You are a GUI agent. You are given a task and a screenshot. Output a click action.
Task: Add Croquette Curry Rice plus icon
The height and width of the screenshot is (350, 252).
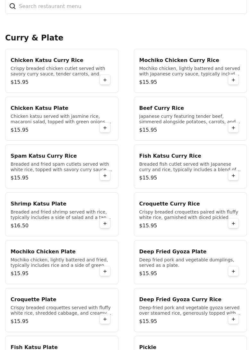(x=233, y=223)
